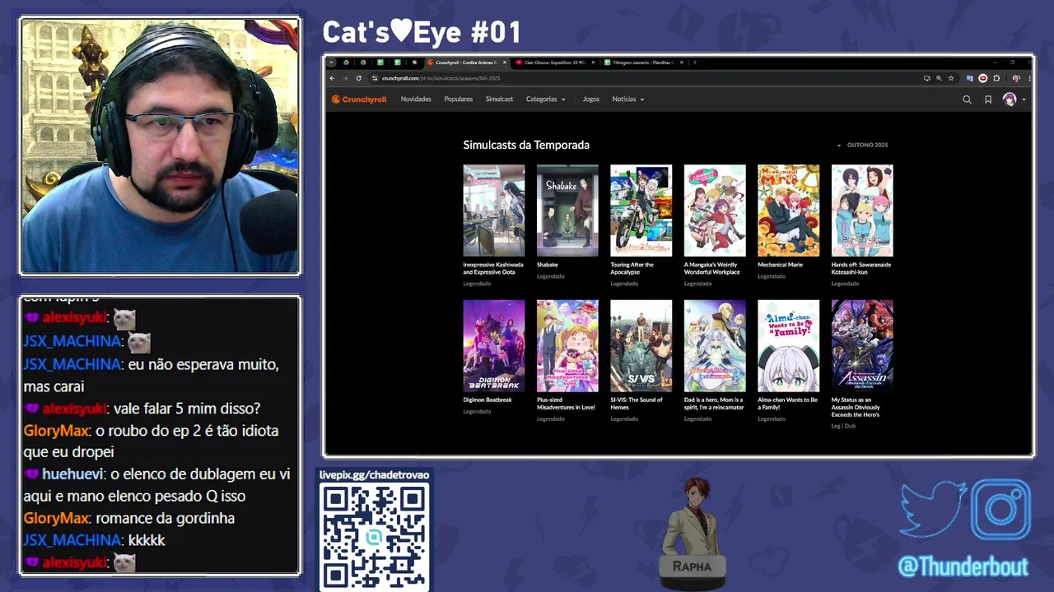This screenshot has height=592, width=1054.
Task: Open the Mechanical Marie poster
Action: click(788, 210)
